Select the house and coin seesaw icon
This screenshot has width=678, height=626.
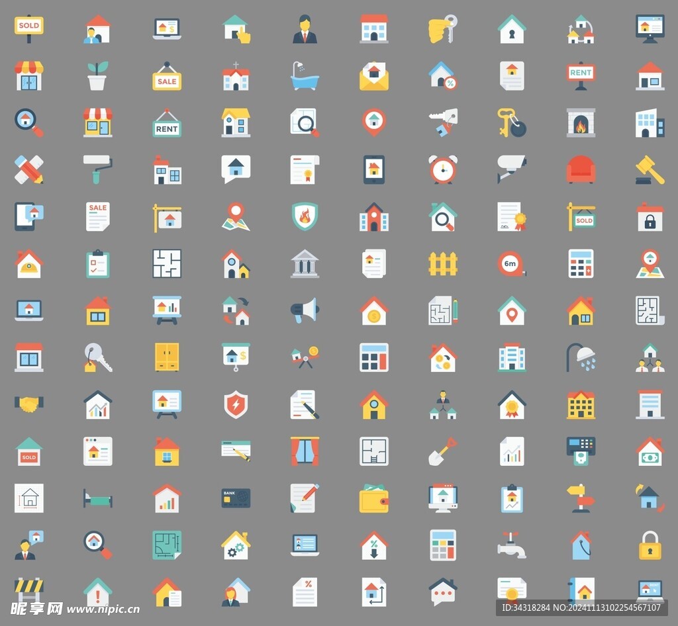[x=305, y=357]
